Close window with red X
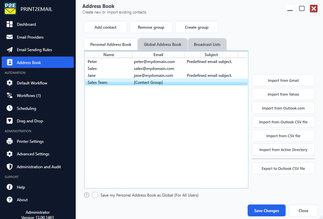Viewport: 323px width, 219px height. coord(313,9)
